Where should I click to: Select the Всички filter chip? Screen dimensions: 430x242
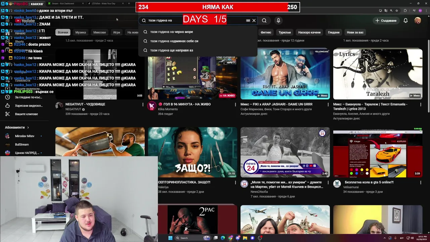[63, 32]
